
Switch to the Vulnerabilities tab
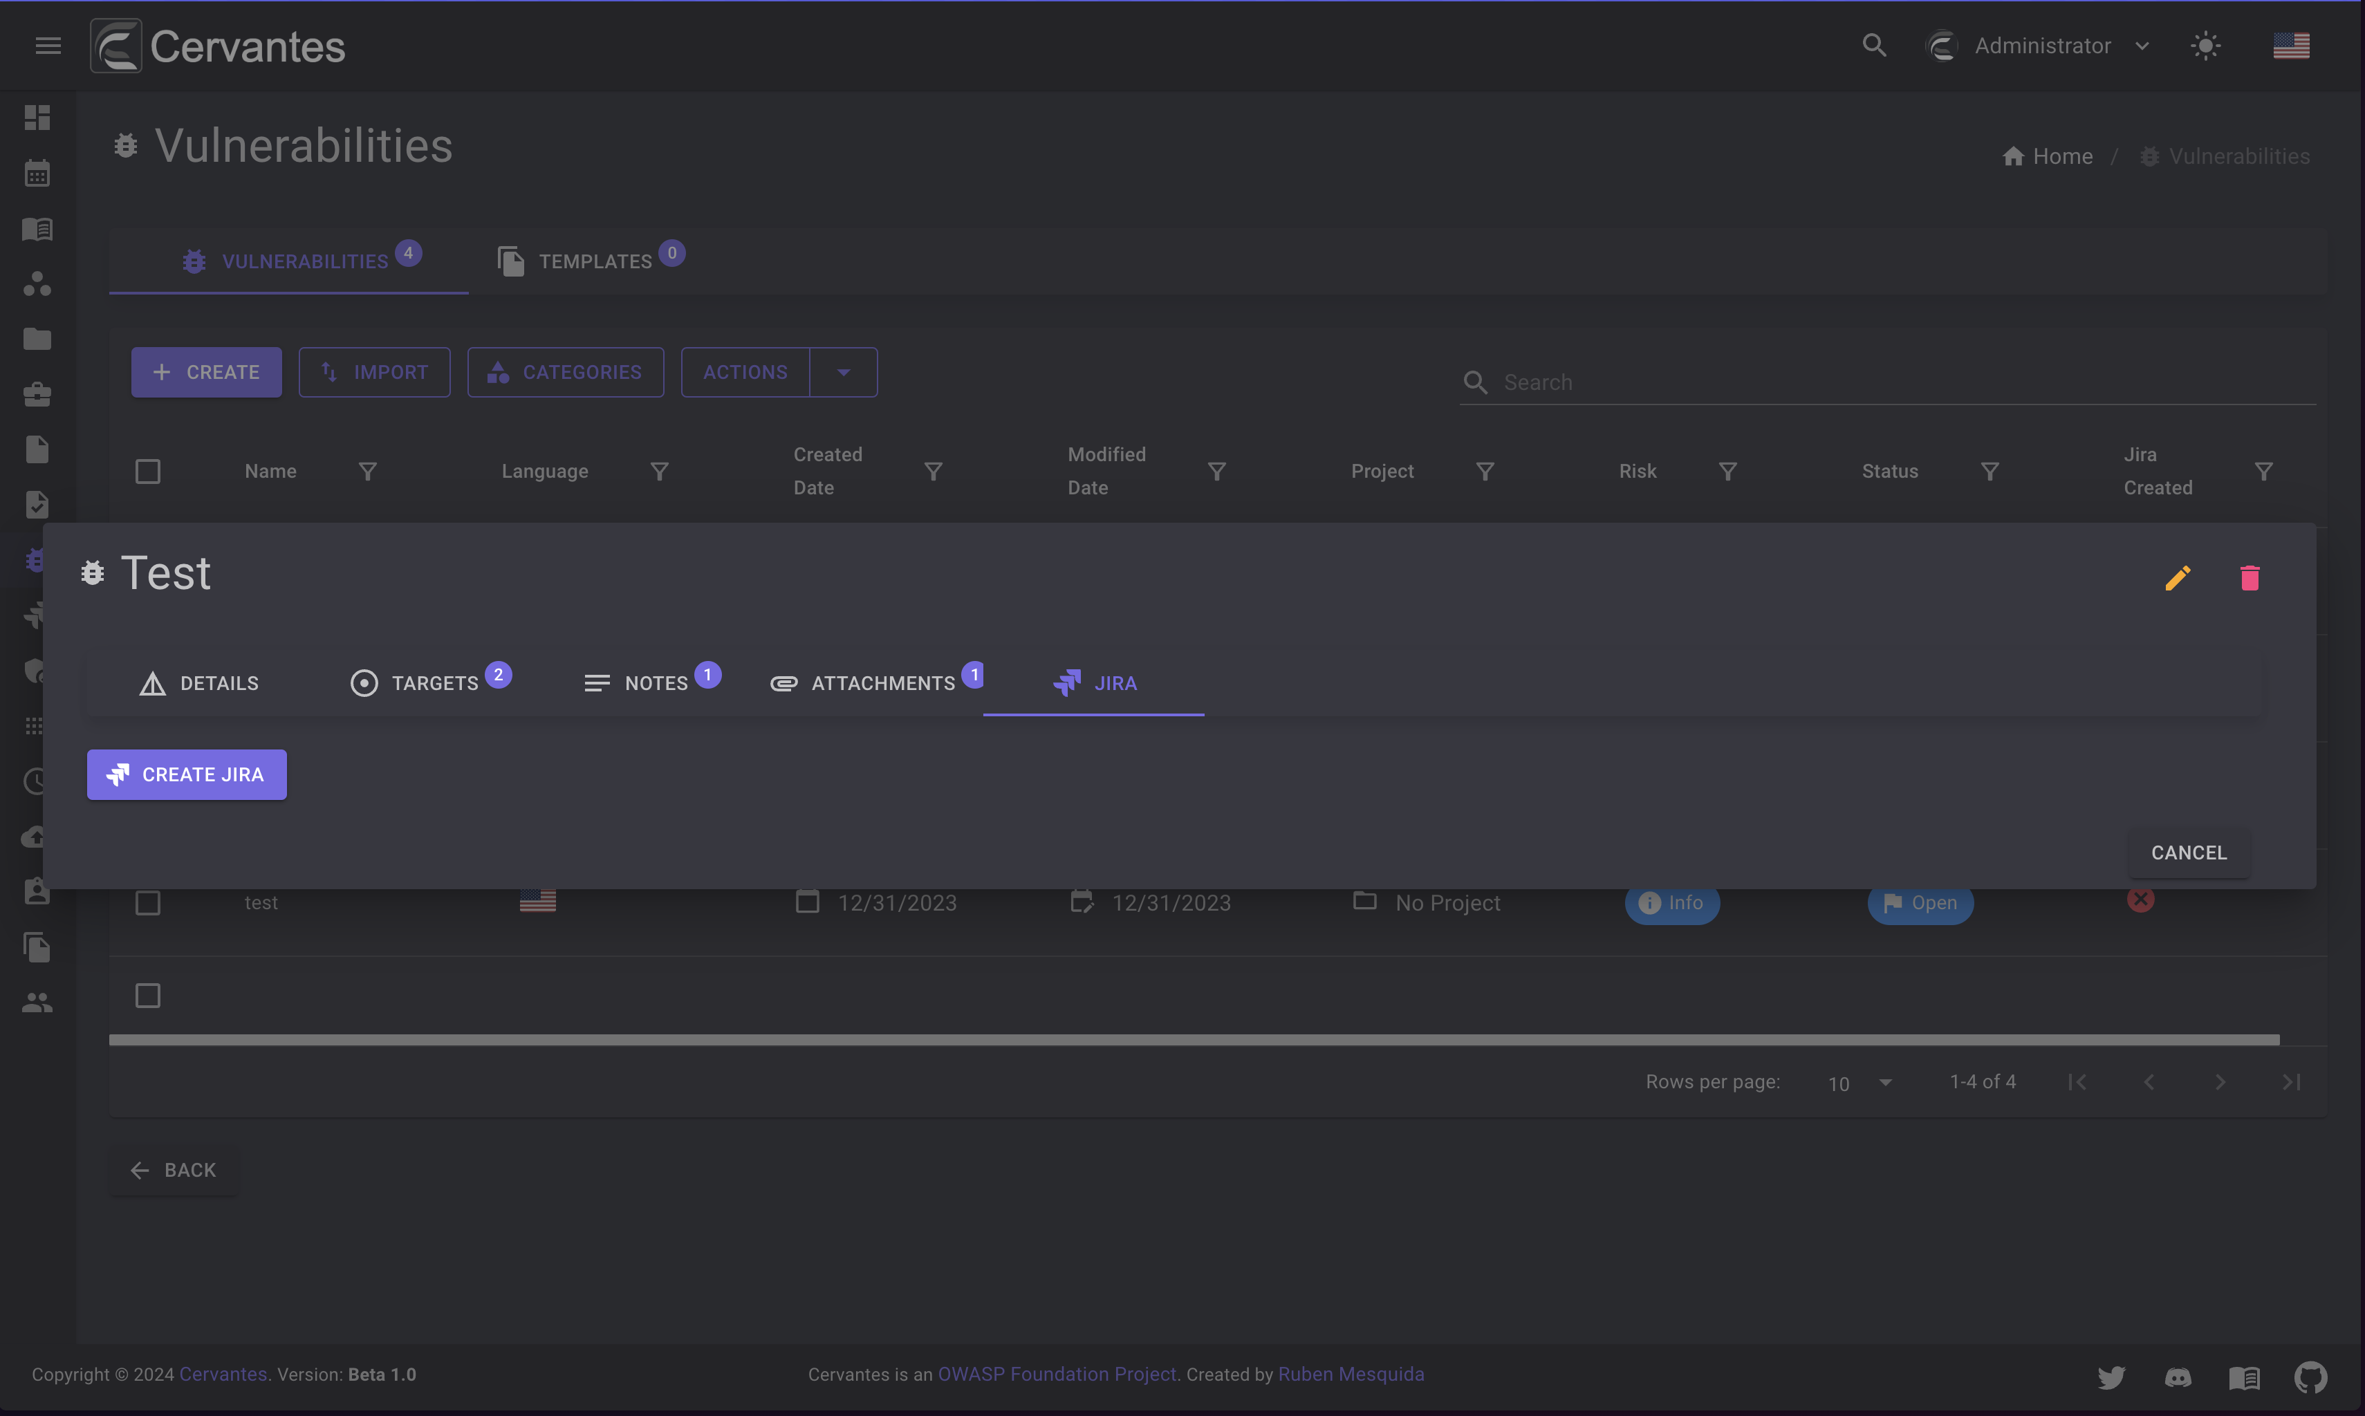pyautogui.click(x=288, y=261)
